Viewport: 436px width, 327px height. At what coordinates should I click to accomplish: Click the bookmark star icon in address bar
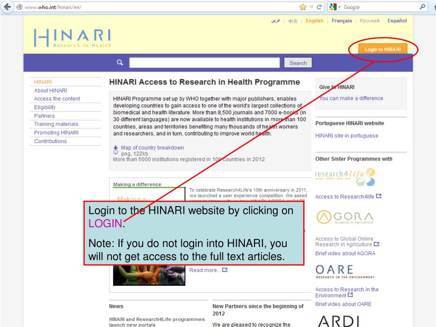303,7
